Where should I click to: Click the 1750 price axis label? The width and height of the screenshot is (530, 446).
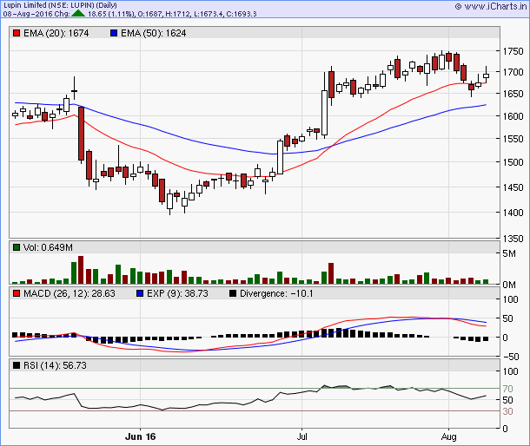[513, 51]
